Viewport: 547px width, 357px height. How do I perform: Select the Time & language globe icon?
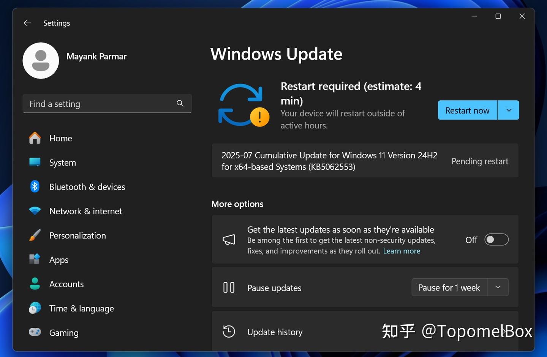(x=35, y=308)
